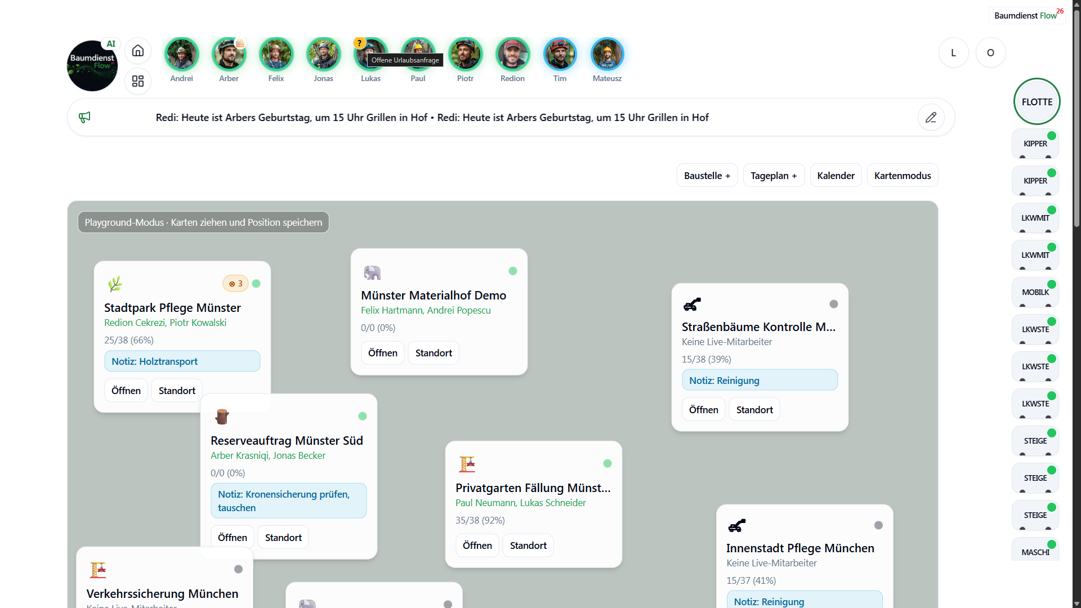
Task: Show Standort for Reserveauftrag Münster Süd
Action: pos(283,538)
